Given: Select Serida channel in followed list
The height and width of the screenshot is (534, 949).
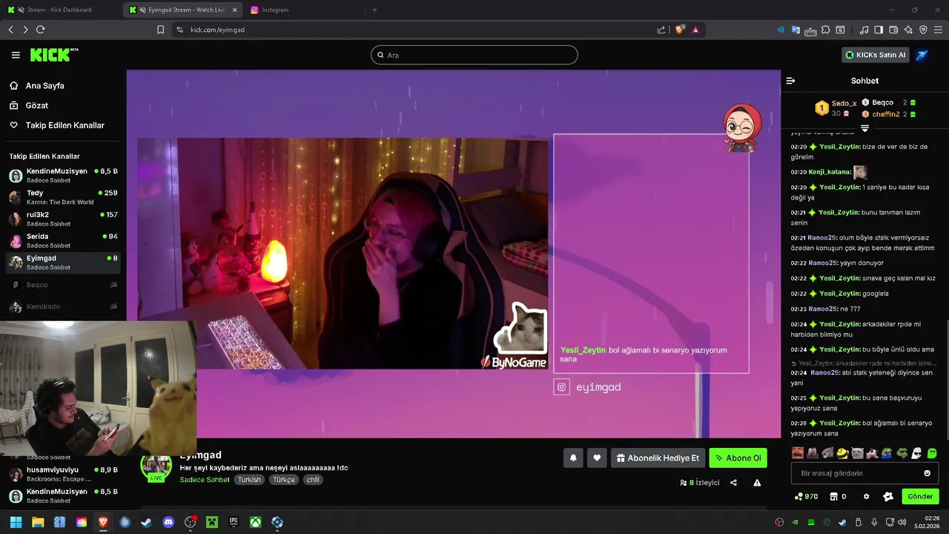Looking at the screenshot, I should pyautogui.click(x=63, y=240).
